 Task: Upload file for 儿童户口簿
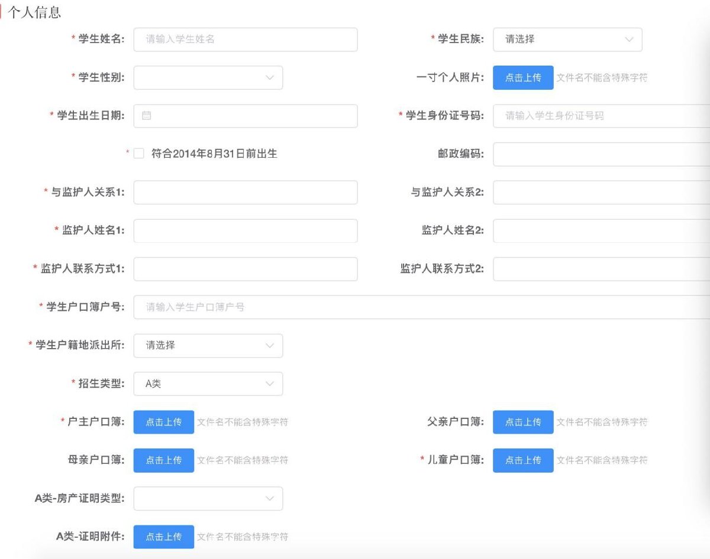point(523,460)
